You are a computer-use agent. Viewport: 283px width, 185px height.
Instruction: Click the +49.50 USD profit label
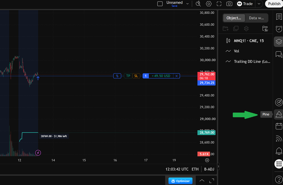[161, 76]
